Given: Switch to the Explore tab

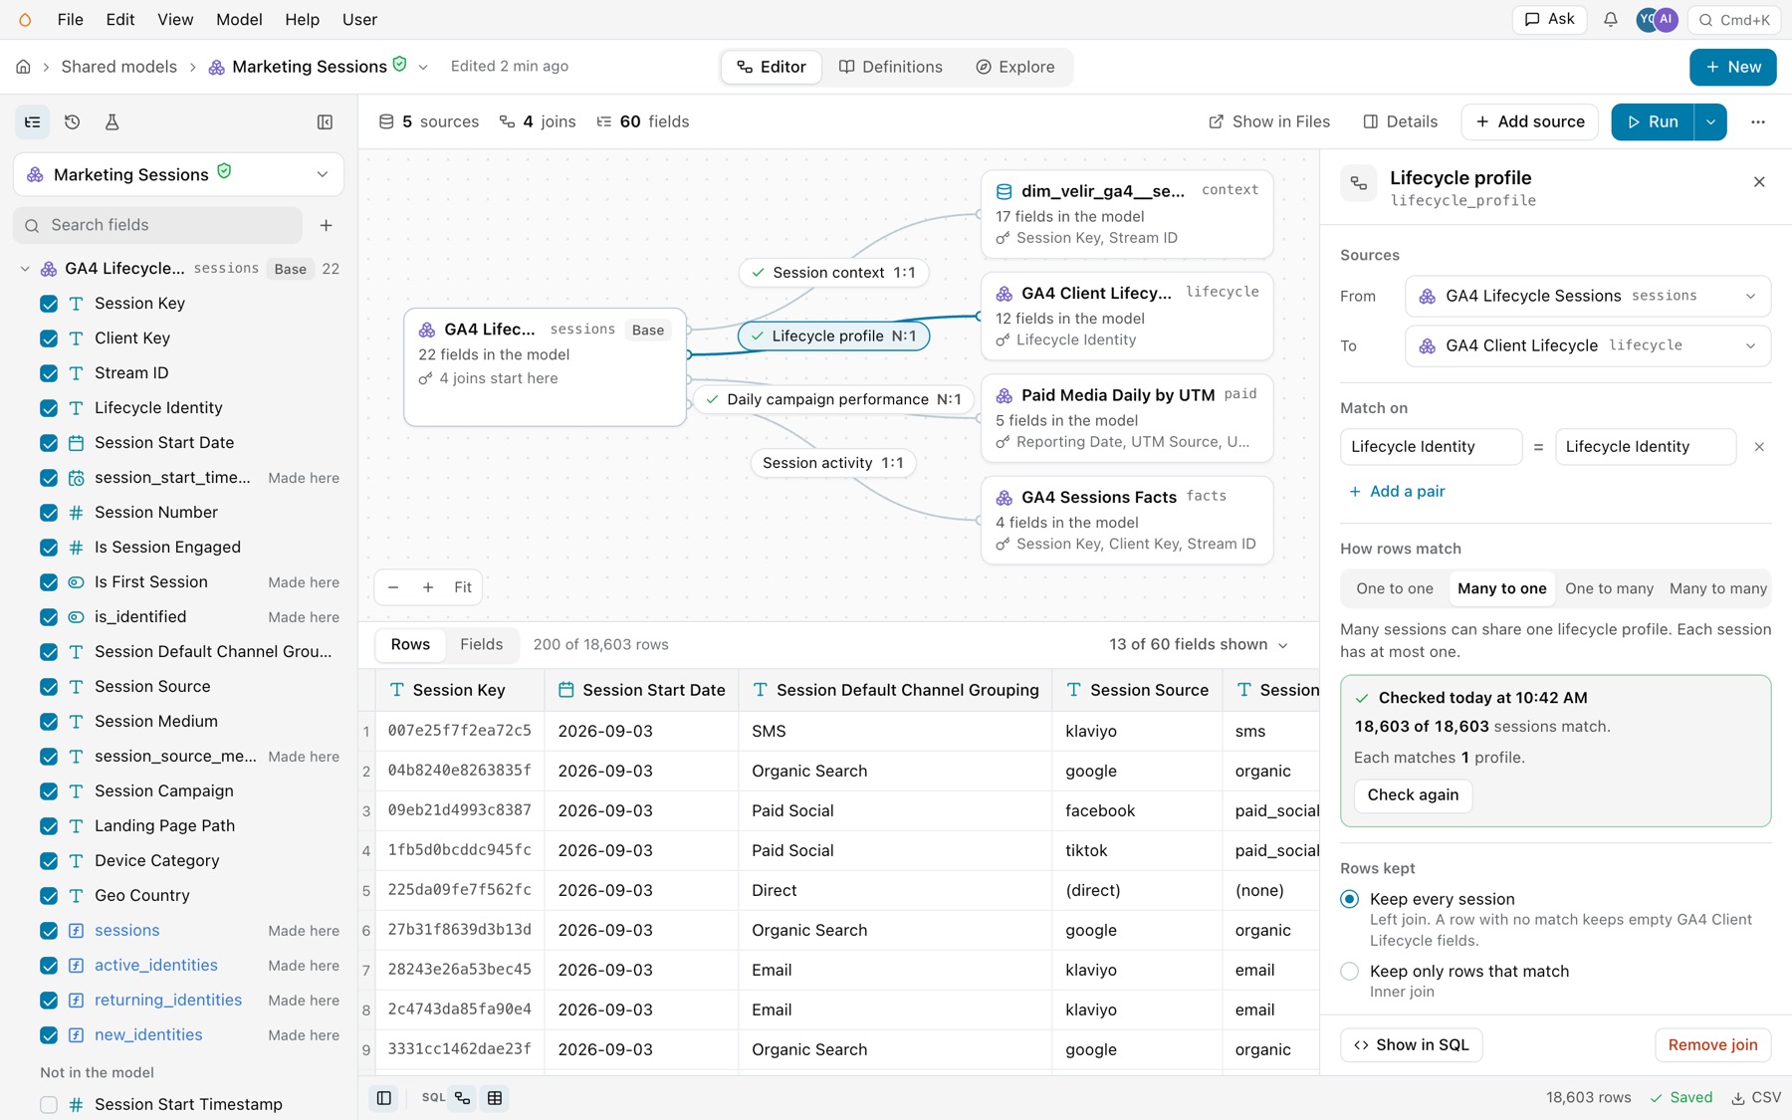Looking at the screenshot, I should click(1015, 67).
